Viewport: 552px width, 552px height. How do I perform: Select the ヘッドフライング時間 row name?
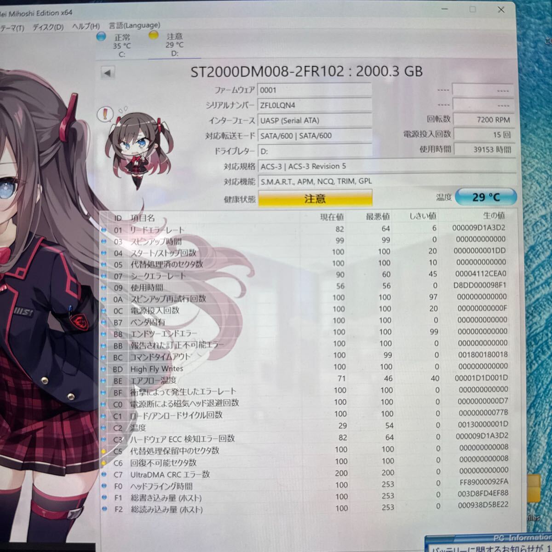point(161,486)
